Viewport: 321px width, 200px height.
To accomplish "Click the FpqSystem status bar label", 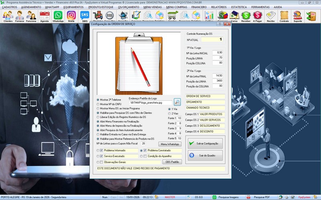I will pos(304,197).
